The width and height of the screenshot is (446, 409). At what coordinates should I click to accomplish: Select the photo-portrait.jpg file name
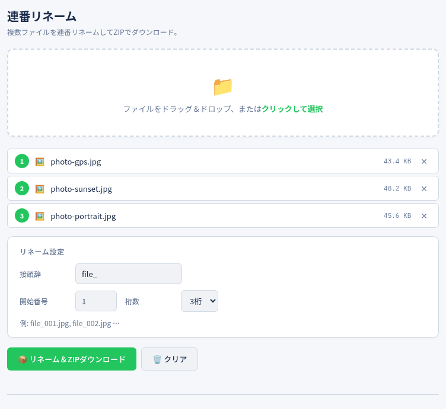[x=84, y=216]
